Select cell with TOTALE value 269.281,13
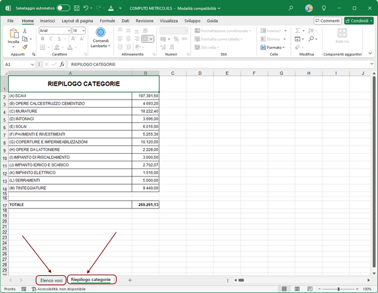This screenshot has width=378, height=293. (x=146, y=205)
